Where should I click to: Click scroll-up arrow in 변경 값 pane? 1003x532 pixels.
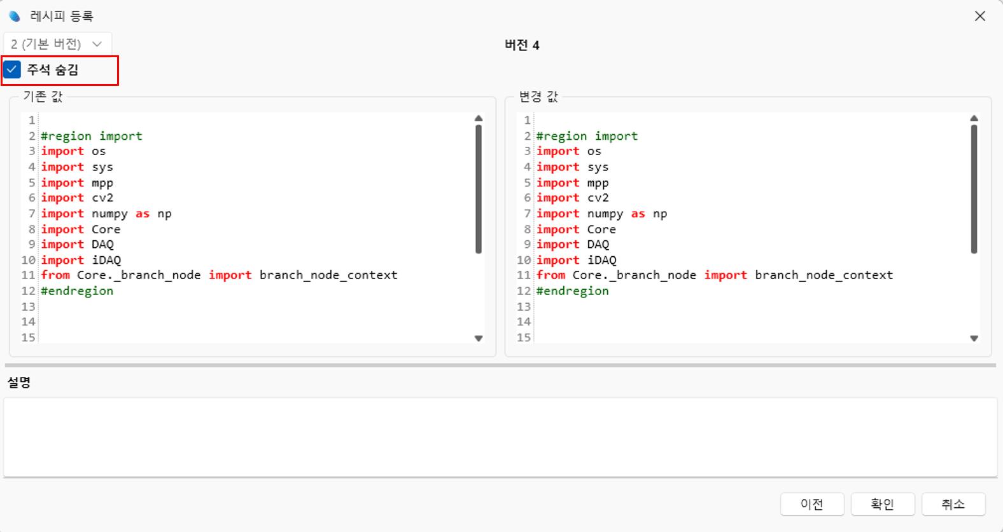[974, 119]
